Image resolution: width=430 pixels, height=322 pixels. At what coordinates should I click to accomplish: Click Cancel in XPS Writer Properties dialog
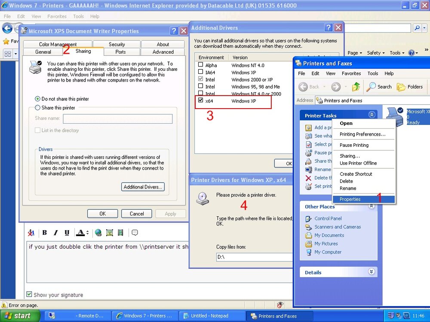click(137, 213)
